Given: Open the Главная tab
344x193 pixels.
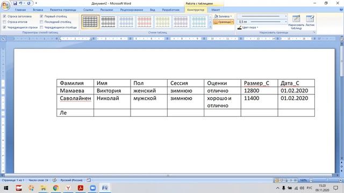Looking at the screenshot, I should pos(20,10).
